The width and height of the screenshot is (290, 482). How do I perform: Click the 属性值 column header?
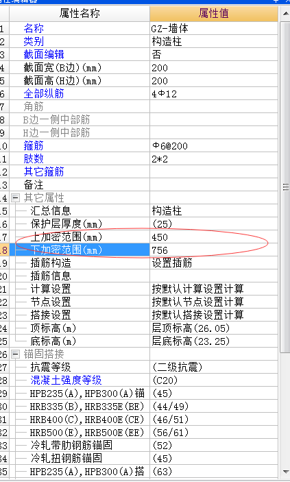[214, 14]
